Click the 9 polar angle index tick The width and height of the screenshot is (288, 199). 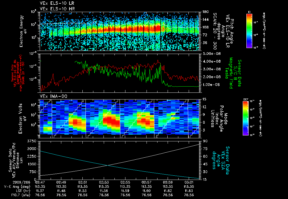tap(203, 115)
